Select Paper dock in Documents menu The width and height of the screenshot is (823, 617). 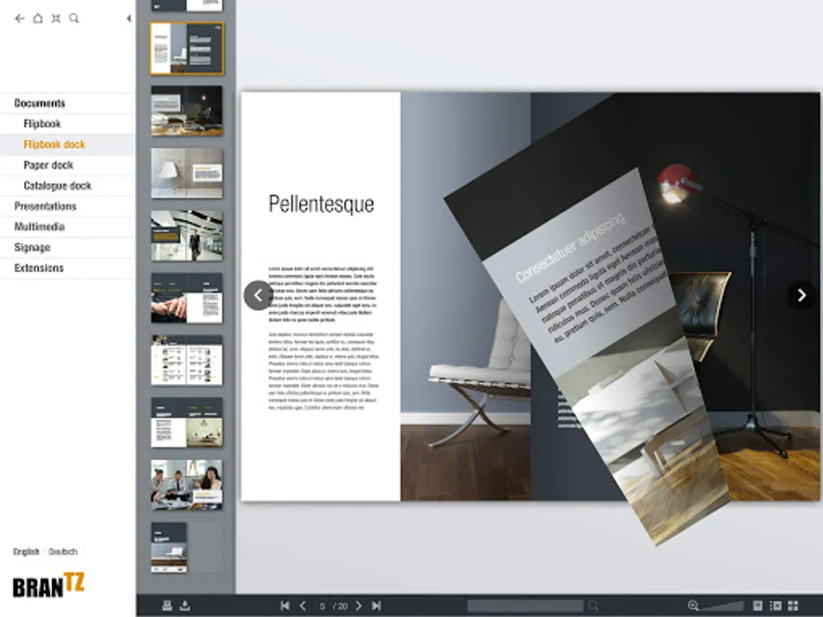(48, 165)
